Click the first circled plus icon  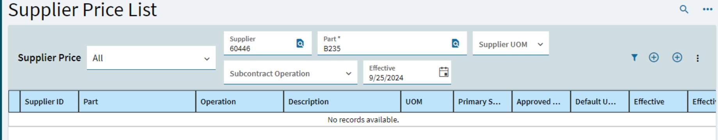654,58
